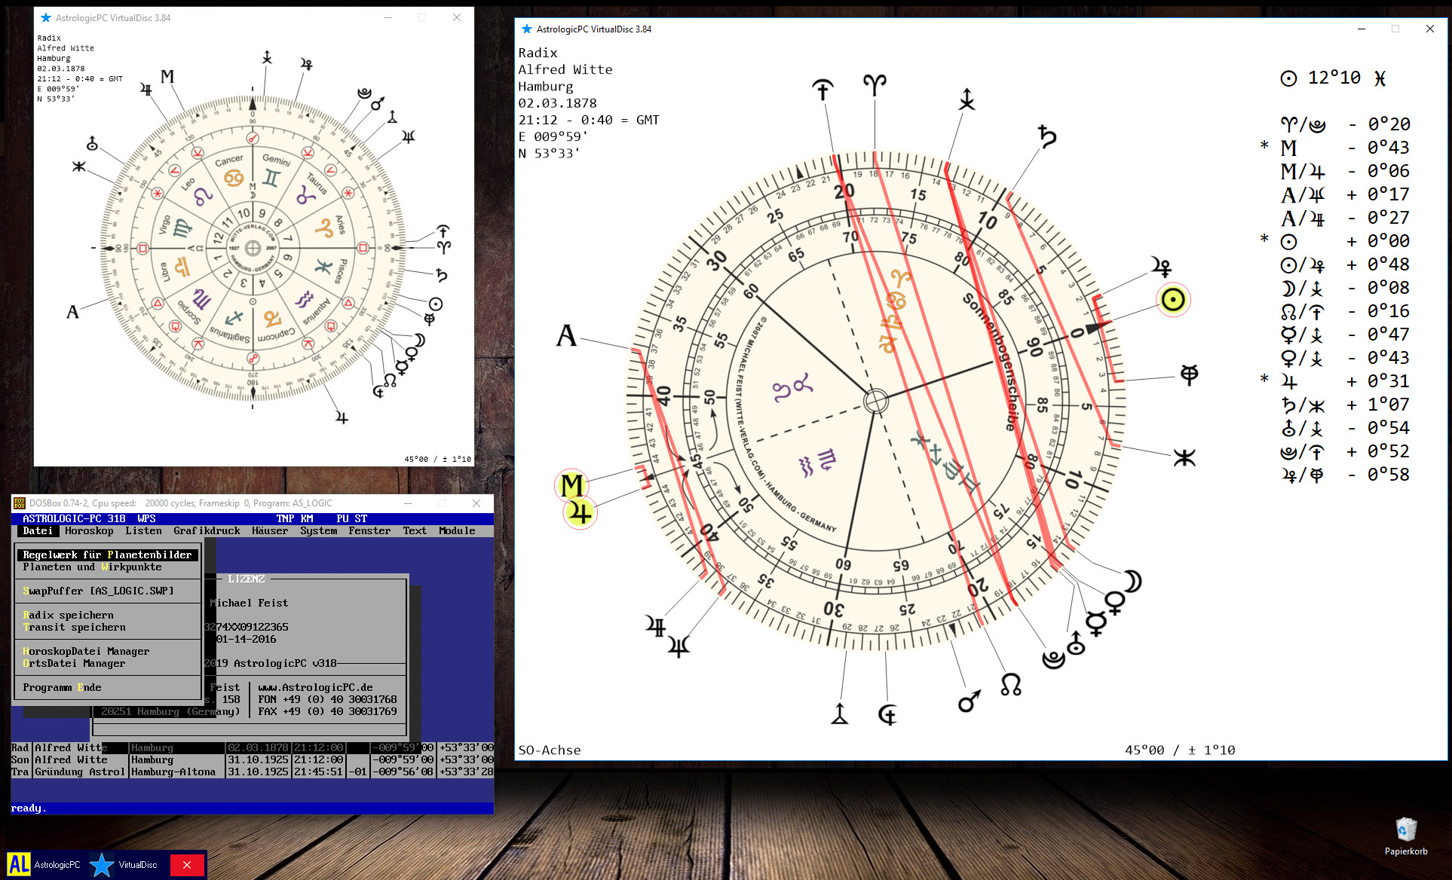Click the 45°00 / ± 1°10 readout in the large window

(x=1180, y=750)
